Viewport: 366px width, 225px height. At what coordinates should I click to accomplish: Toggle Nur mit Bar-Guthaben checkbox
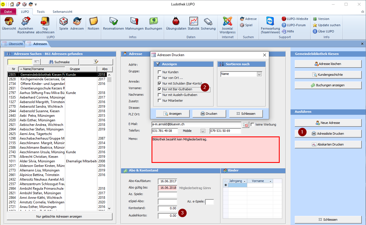point(160,89)
